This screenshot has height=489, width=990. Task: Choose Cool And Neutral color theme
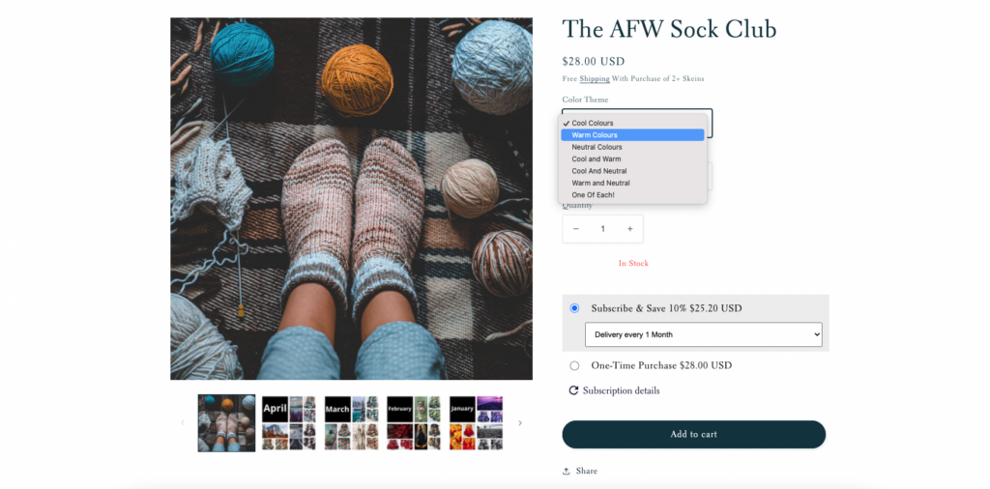point(632,171)
